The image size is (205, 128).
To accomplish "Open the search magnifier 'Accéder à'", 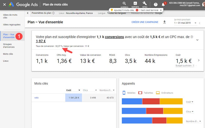I will click(124, 4).
